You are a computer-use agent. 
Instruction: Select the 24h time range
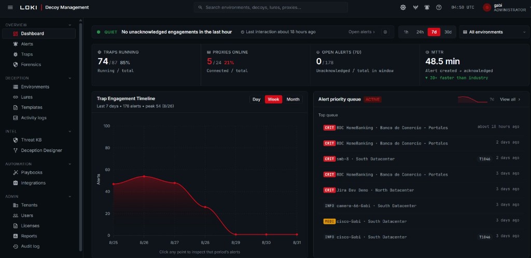(x=420, y=32)
